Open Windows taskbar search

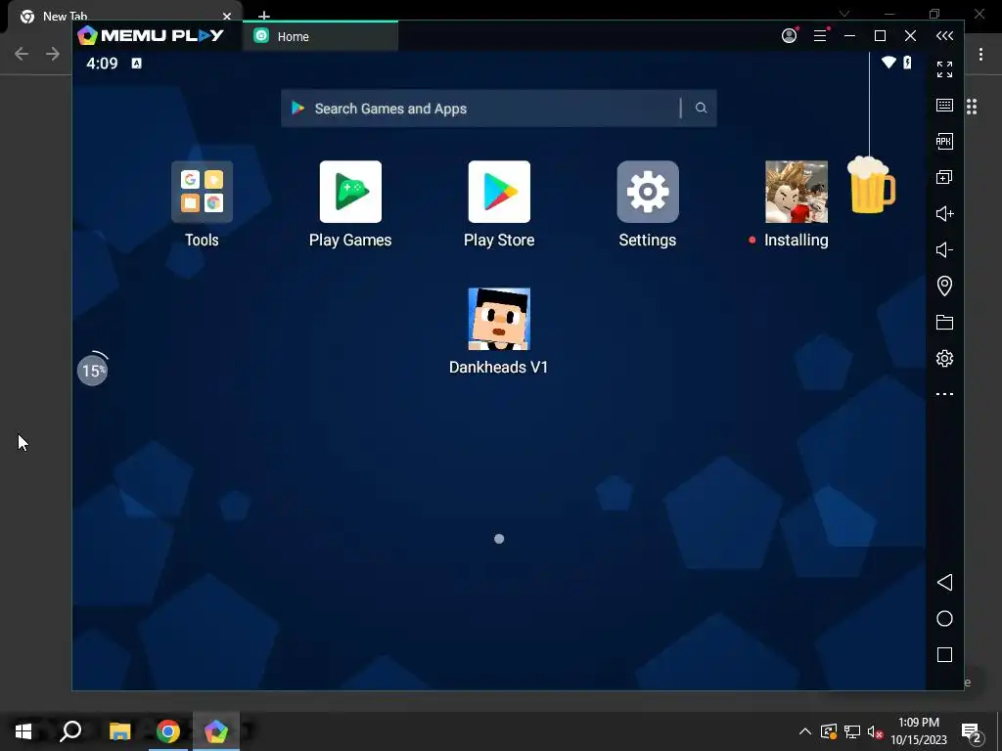(70, 731)
